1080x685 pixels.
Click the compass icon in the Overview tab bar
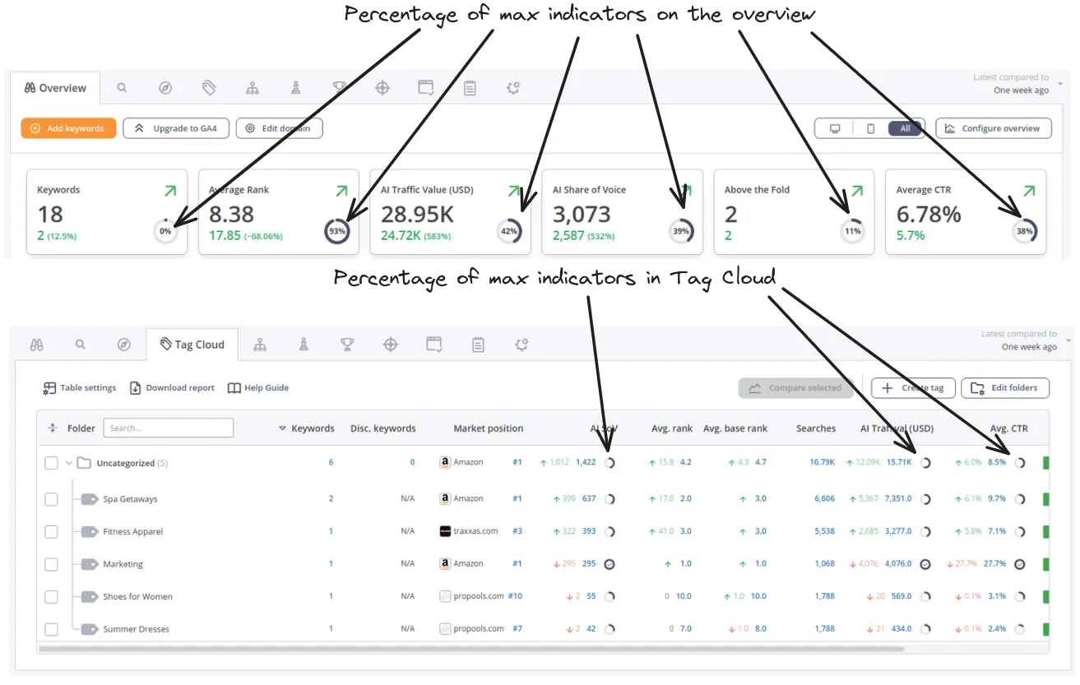tap(165, 88)
